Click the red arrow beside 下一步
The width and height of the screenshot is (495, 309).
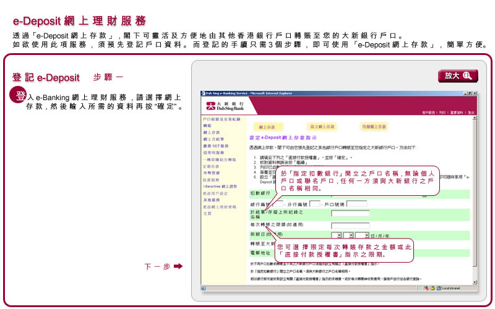[x=178, y=266]
